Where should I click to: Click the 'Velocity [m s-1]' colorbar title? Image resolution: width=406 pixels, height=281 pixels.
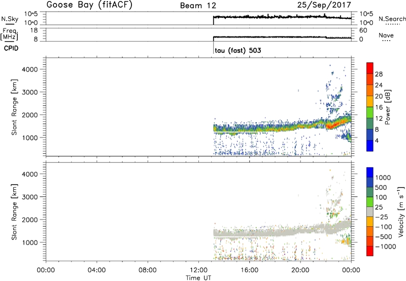pos(401,212)
